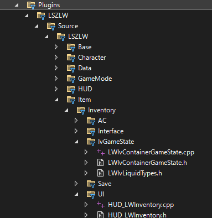Select the UI label
212x218 pixels.
(101, 194)
